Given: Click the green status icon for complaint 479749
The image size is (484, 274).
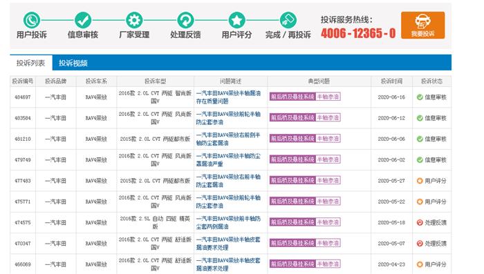Looking at the screenshot, I should point(420,160).
